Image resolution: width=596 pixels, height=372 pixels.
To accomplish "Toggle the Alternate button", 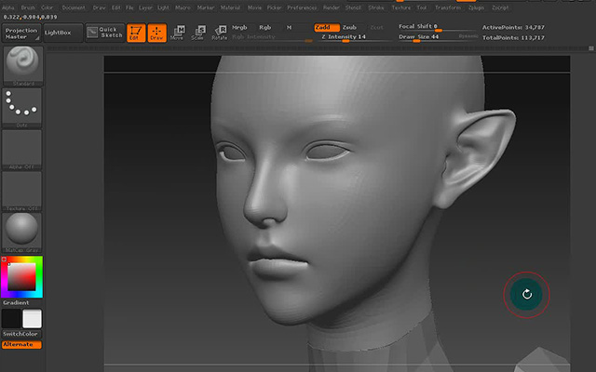I will tap(21, 345).
